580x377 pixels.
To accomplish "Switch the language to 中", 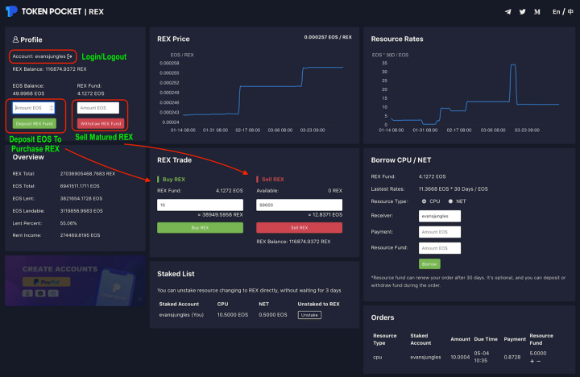I will tap(570, 12).
